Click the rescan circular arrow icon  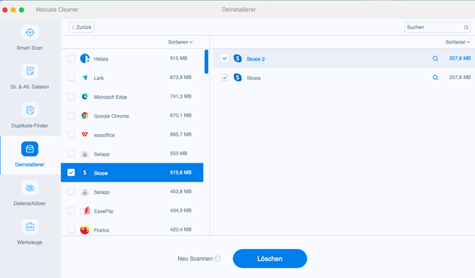tap(218, 258)
